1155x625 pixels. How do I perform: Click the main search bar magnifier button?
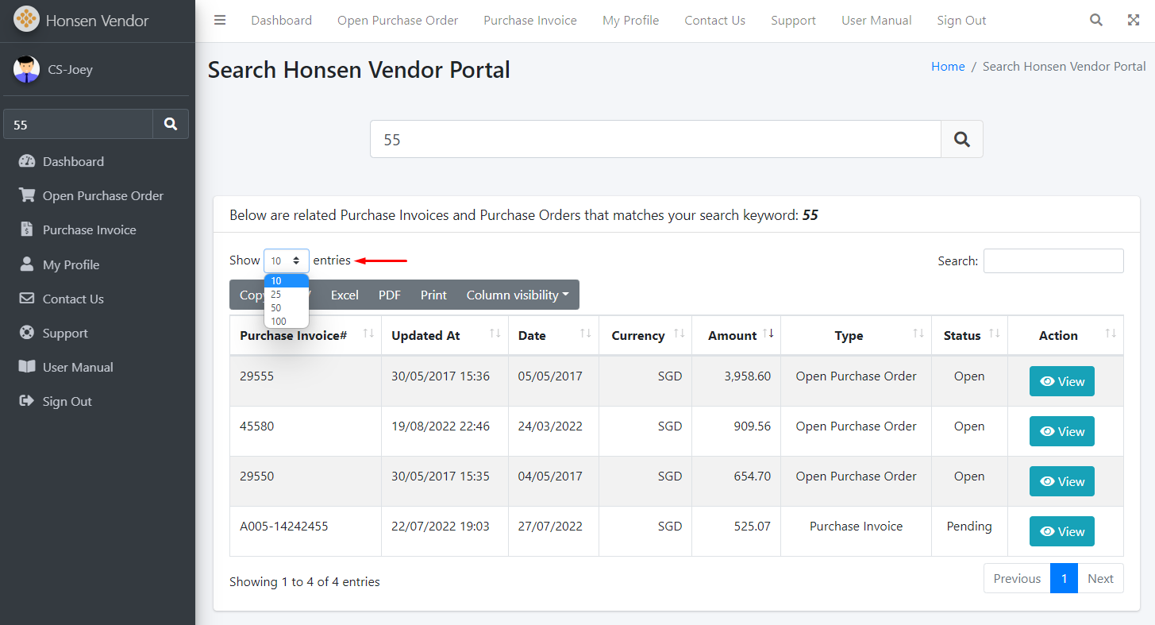point(961,140)
